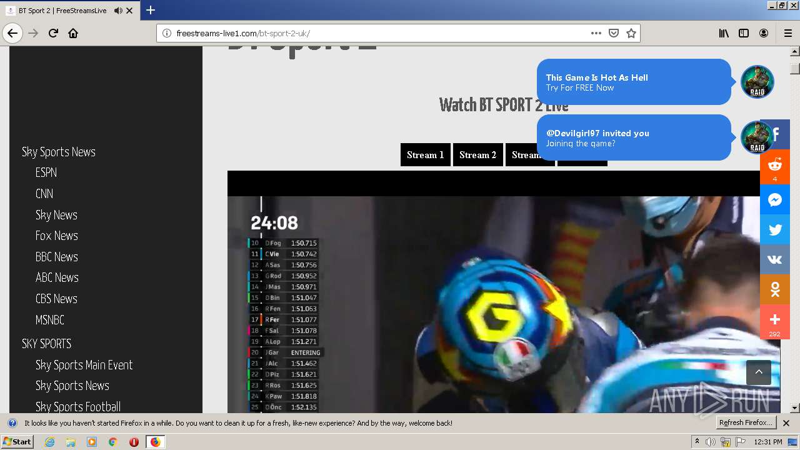This screenshot has height=450, width=800.
Task: Open page actions three-dot menu
Action: point(596,33)
